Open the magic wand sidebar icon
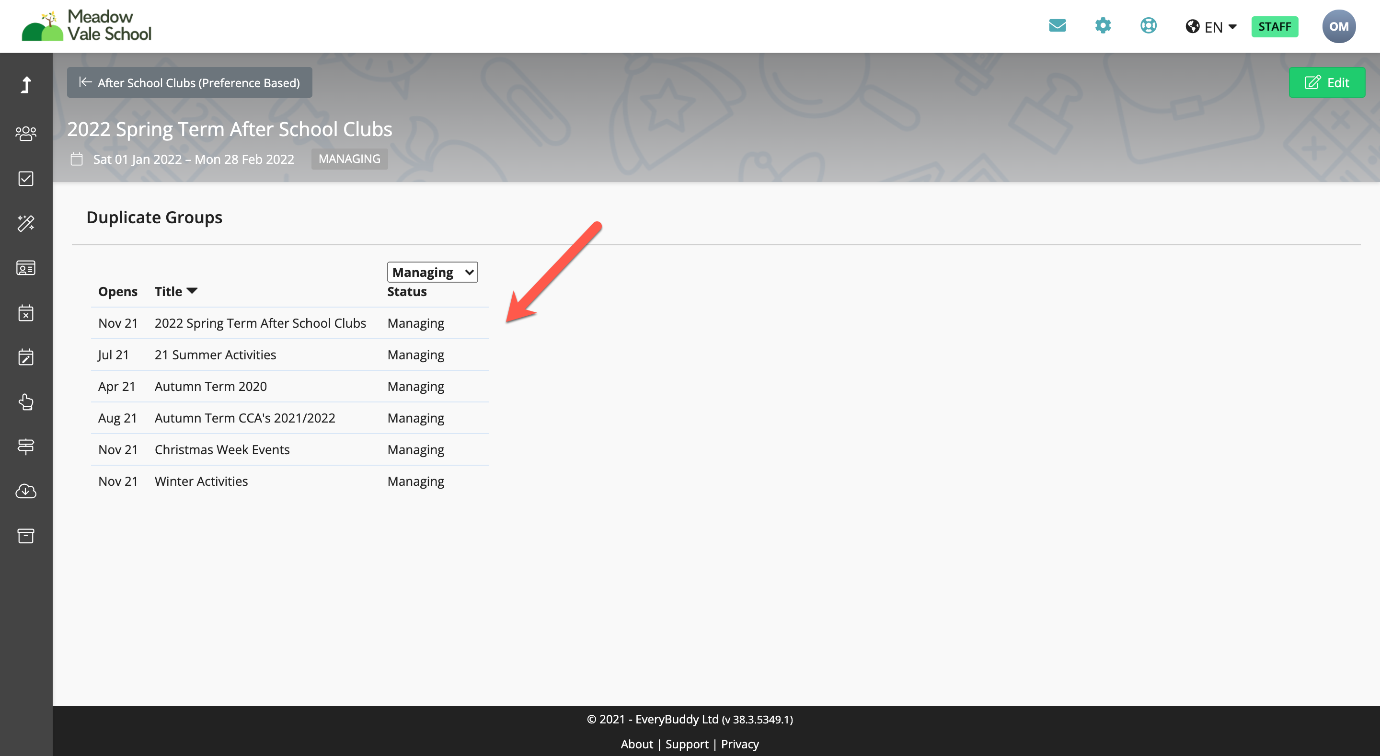Screen dimensions: 1380x756 click(x=26, y=223)
